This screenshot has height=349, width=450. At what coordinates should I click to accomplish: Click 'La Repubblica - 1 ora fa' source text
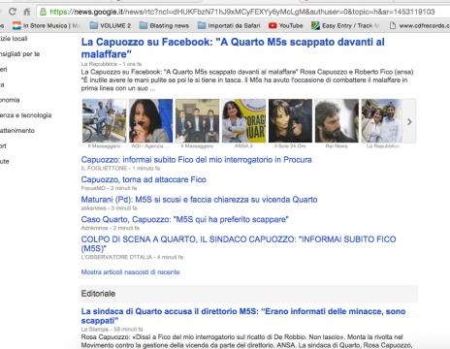pos(112,64)
